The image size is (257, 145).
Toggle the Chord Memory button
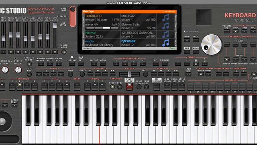point(41,64)
